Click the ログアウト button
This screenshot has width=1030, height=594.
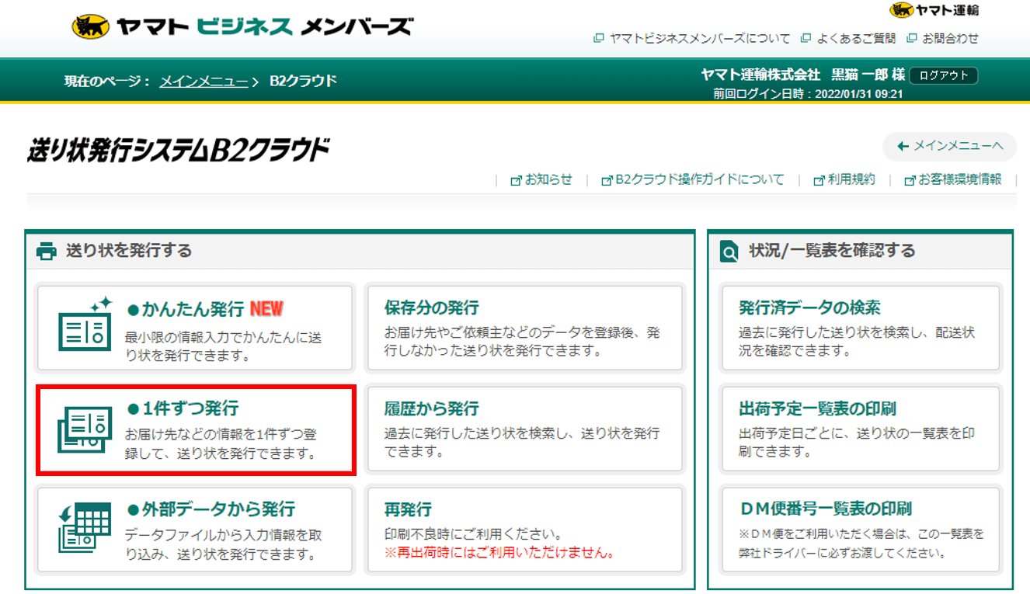click(943, 75)
